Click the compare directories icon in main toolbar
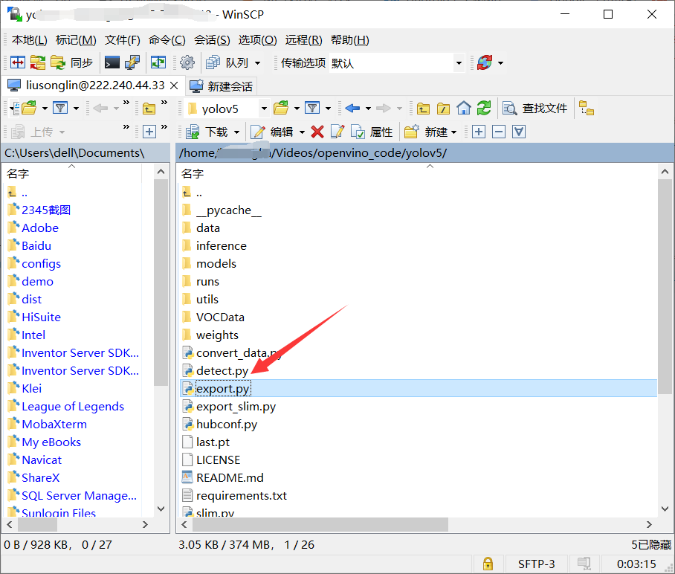 (x=18, y=63)
